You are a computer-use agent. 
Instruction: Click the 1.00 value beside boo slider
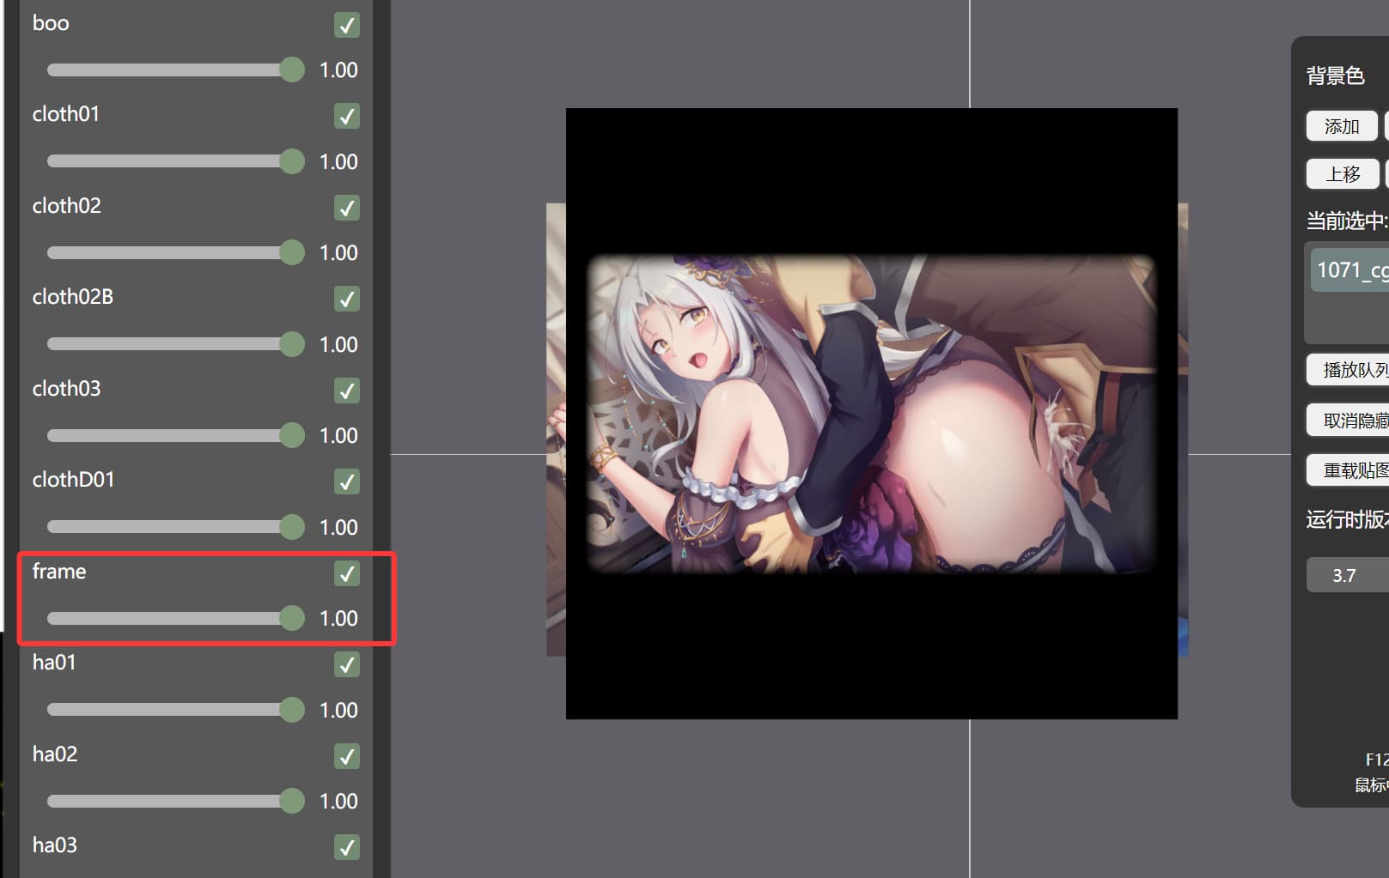(338, 70)
